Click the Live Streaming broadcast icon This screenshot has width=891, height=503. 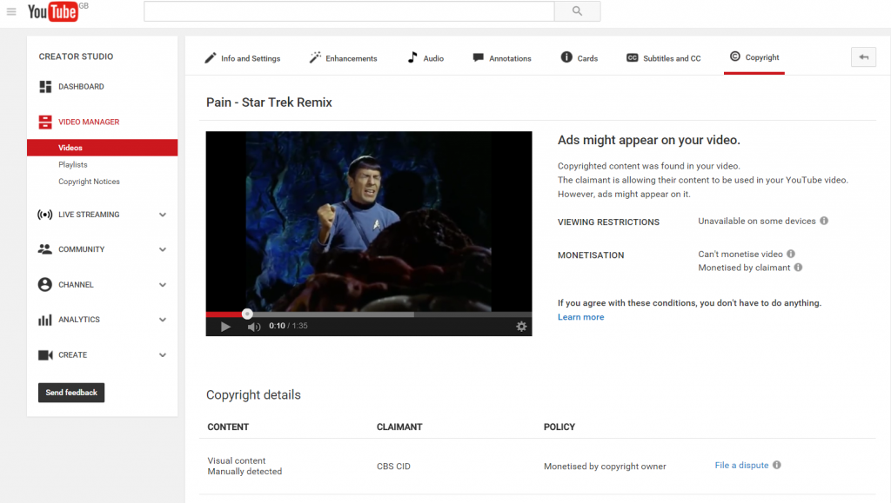coord(45,215)
